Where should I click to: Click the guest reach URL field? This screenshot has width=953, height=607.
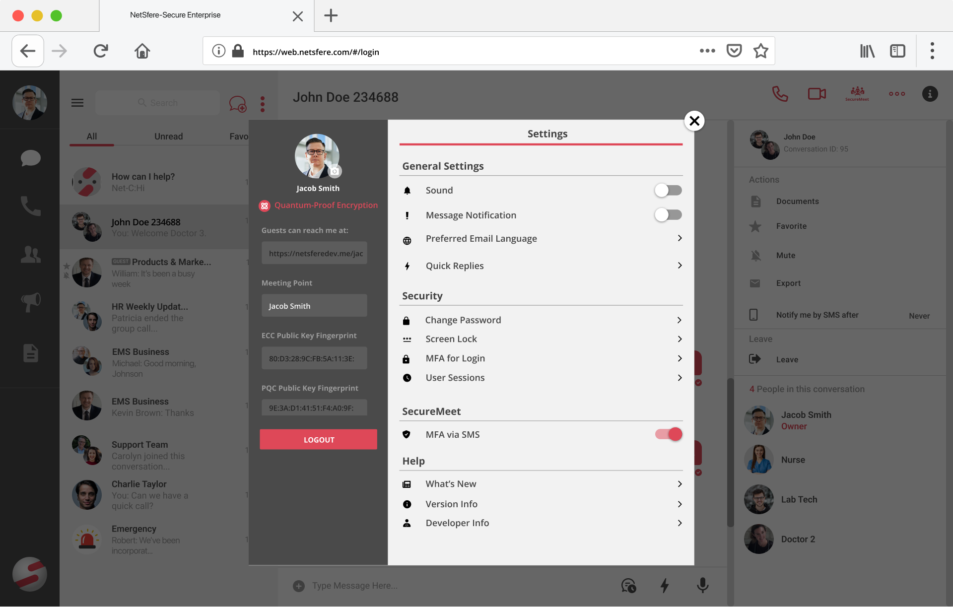coord(314,253)
